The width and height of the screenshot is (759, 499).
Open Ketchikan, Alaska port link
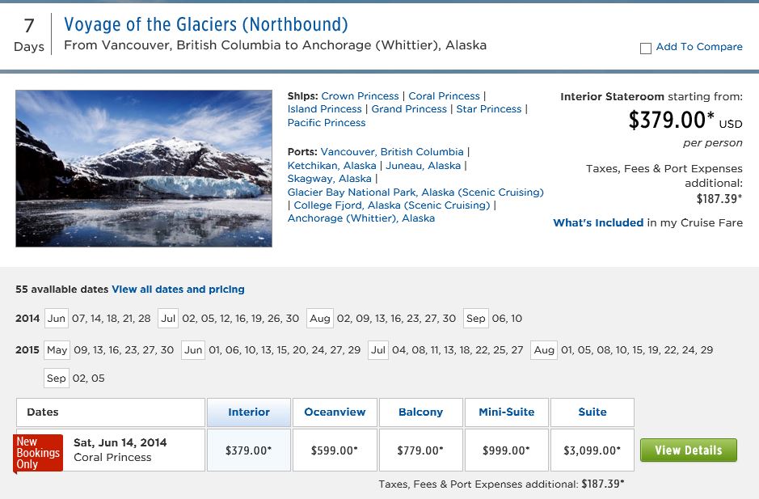(x=331, y=166)
